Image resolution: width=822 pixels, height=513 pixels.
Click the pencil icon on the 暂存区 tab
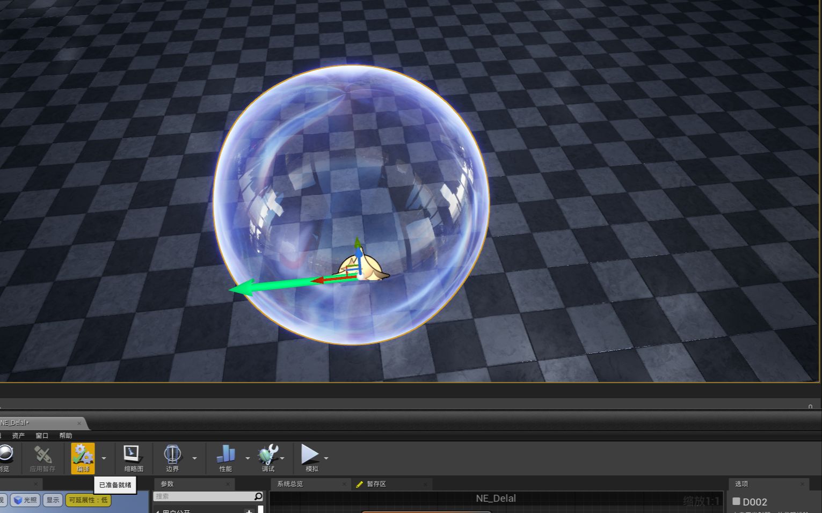coord(360,484)
